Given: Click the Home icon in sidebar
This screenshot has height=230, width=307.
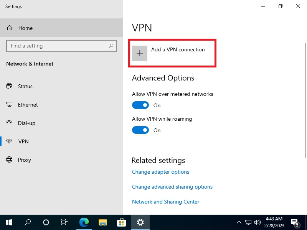Looking at the screenshot, I should tap(10, 28).
